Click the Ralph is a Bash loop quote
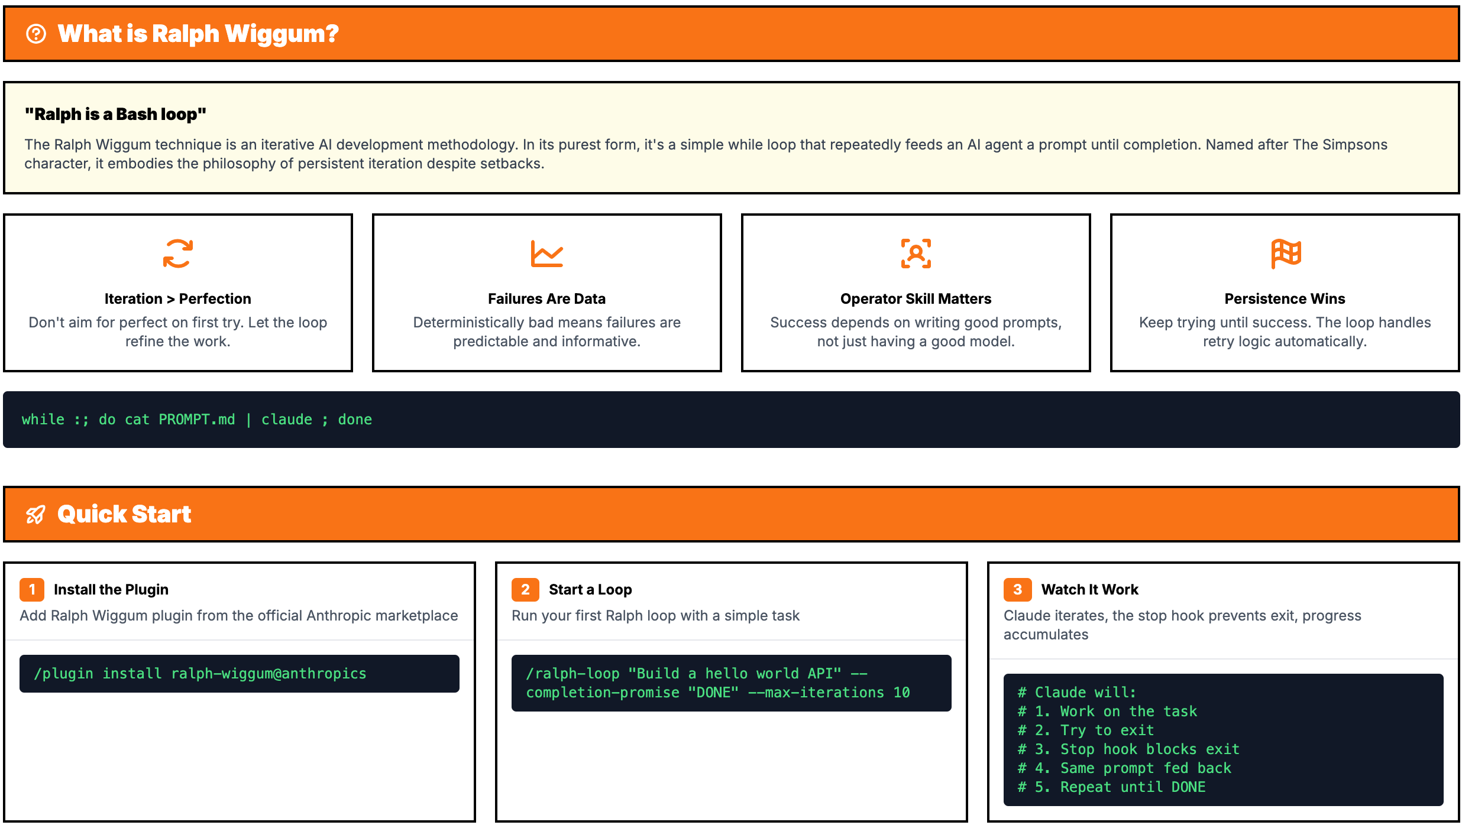1462x825 pixels. pyautogui.click(x=115, y=114)
